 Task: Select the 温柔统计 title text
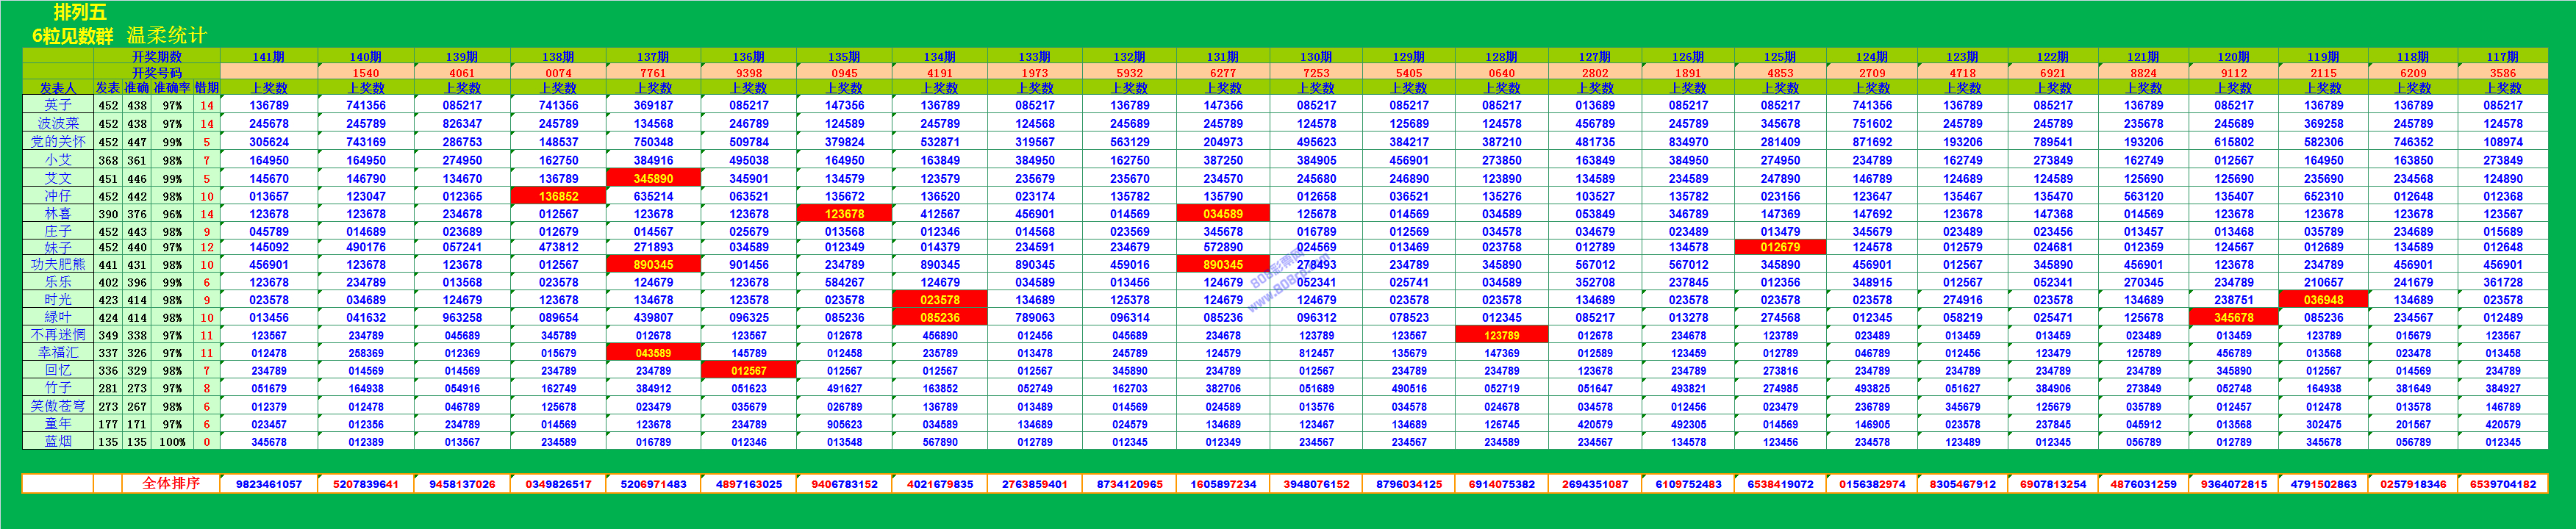point(166,36)
